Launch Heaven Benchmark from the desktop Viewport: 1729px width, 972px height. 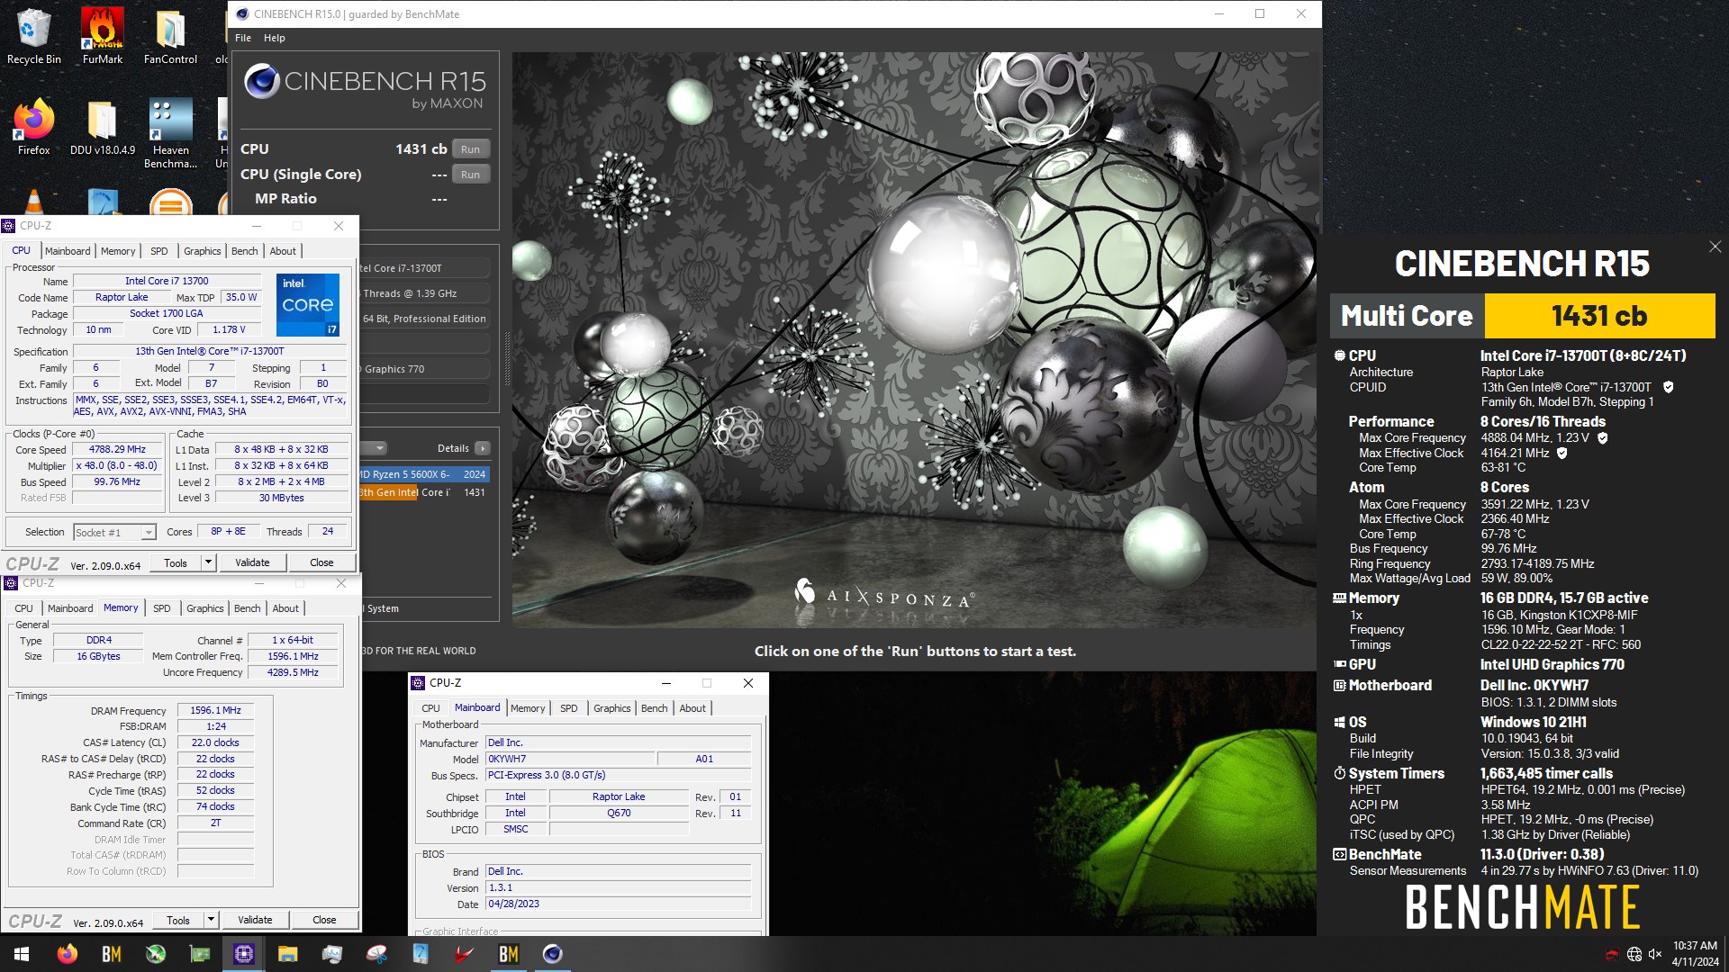click(170, 133)
